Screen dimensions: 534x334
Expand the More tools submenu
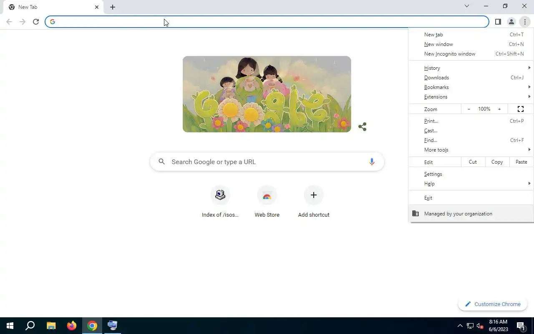pos(471,150)
